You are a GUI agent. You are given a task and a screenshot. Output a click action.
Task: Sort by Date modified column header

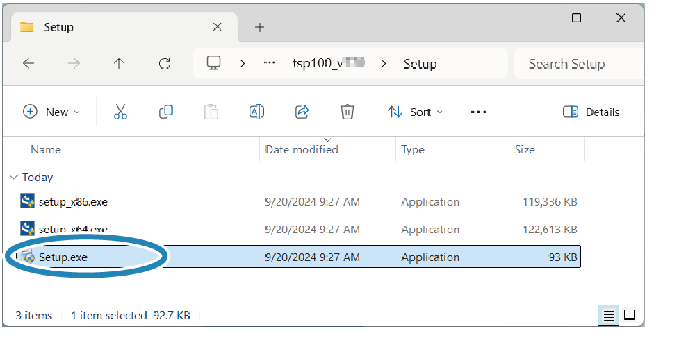point(302,149)
